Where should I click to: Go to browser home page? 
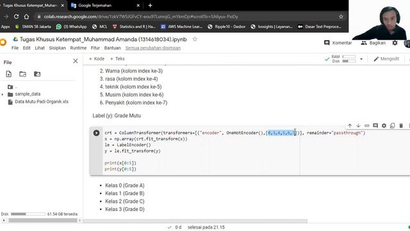(26, 17)
